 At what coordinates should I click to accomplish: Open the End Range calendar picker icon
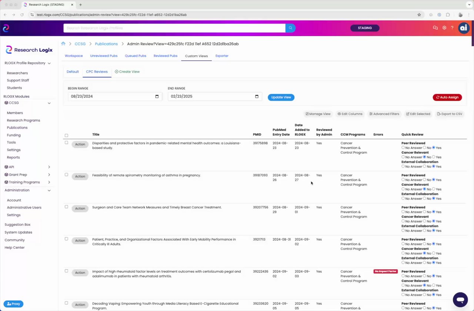257,96
